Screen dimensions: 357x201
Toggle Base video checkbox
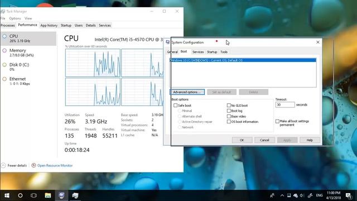(x=229, y=116)
